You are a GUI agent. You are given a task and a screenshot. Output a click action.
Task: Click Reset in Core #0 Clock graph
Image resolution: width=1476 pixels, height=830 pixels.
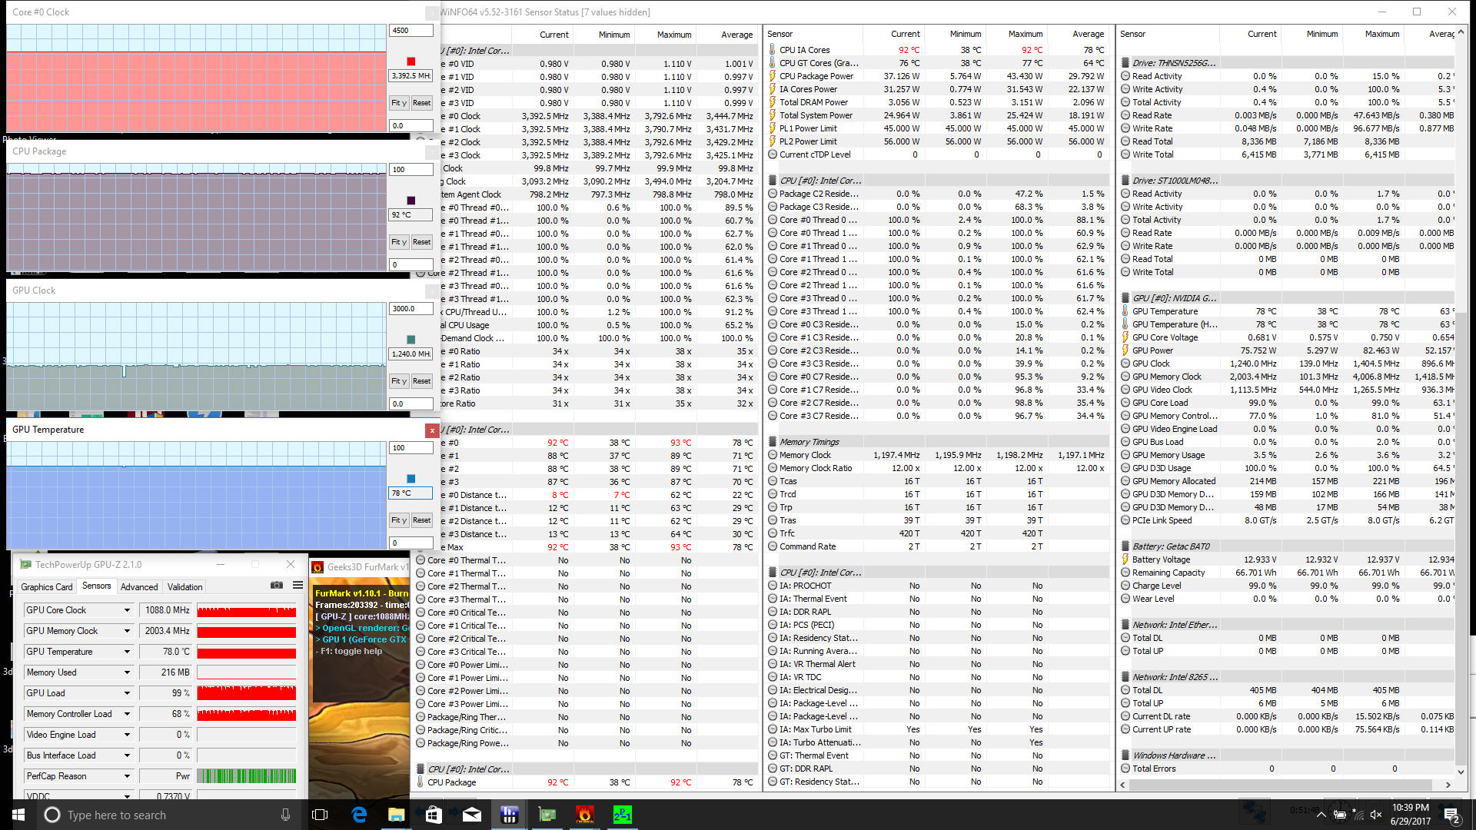[x=421, y=103]
